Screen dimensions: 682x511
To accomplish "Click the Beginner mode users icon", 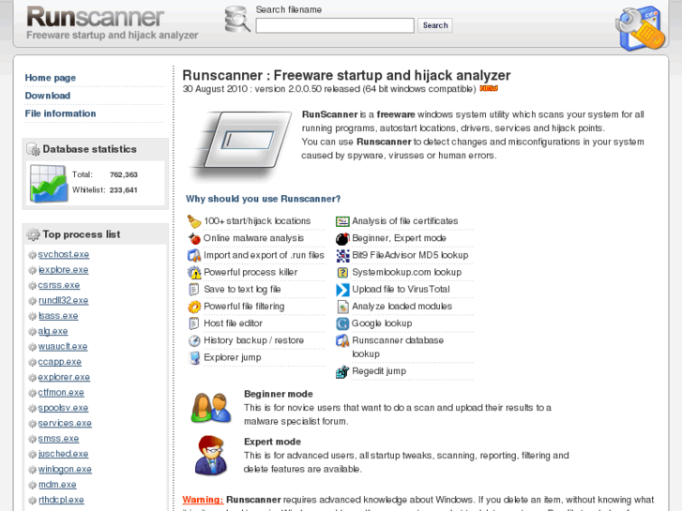I will (x=211, y=408).
